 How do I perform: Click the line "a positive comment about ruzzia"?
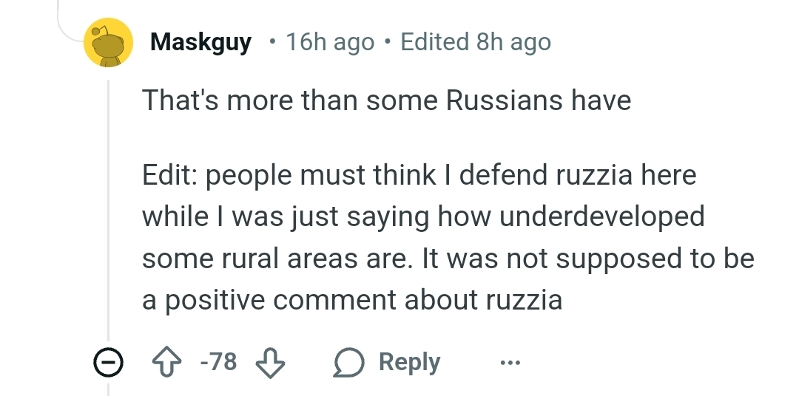point(352,300)
